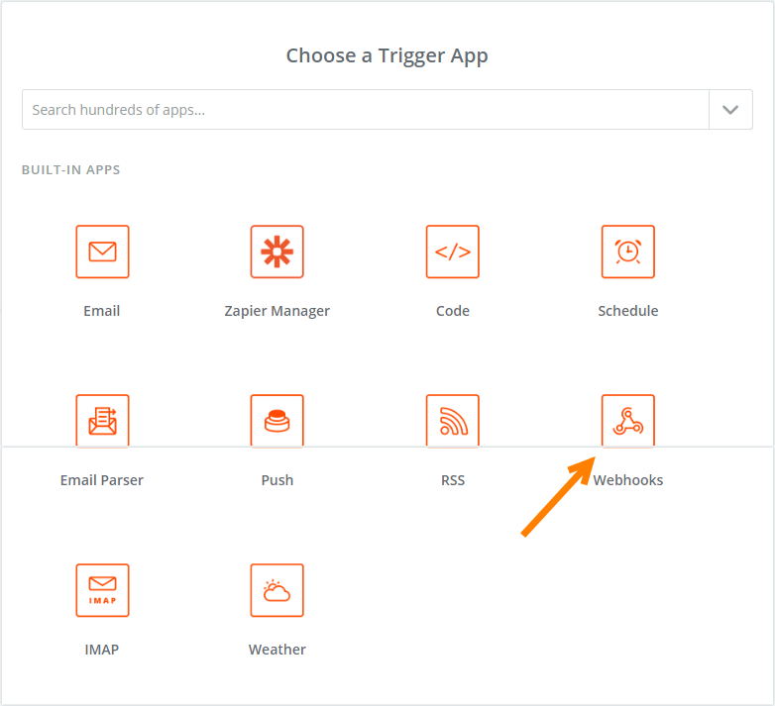This screenshot has height=706, width=775.
Task: Select the Schedule alarm clock icon
Action: point(628,252)
